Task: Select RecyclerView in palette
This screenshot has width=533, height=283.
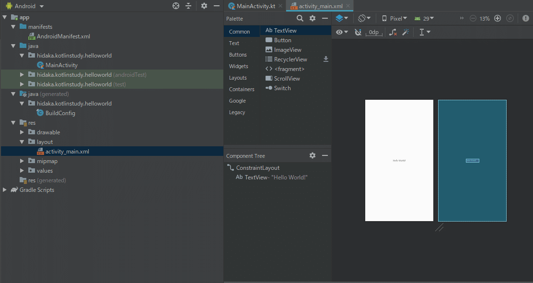Action: (290, 59)
